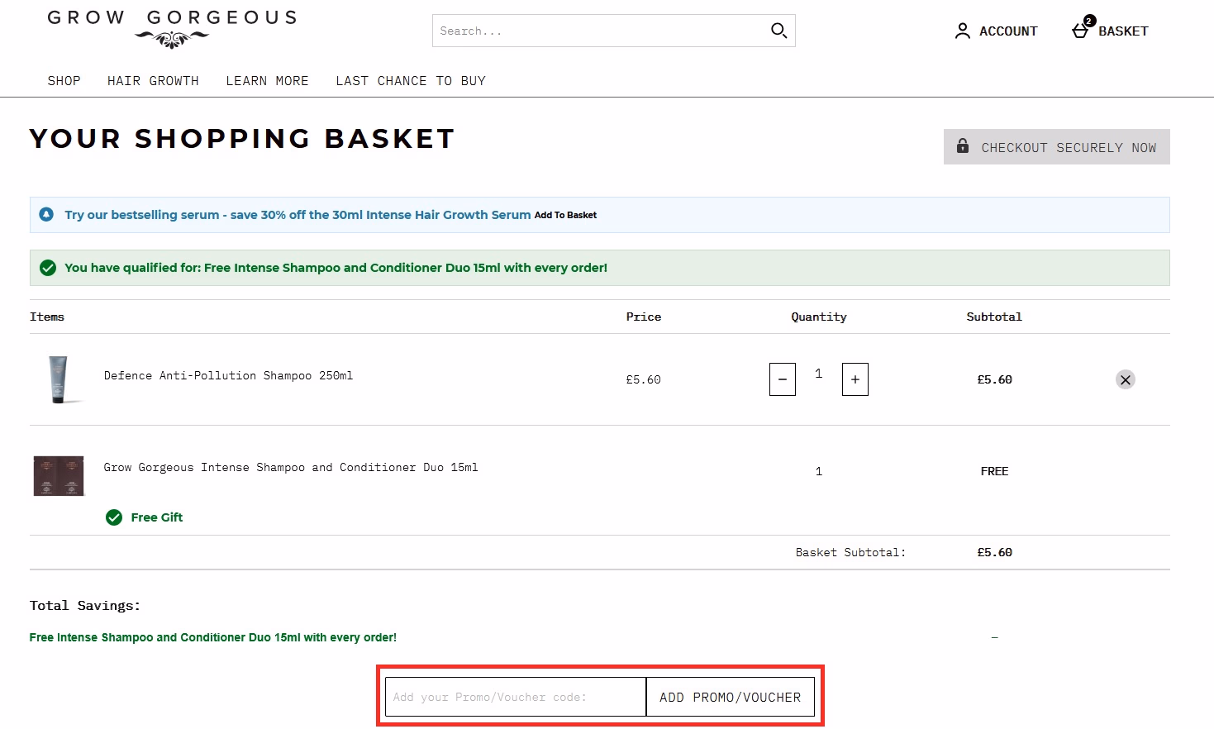Open Defence Anti-Pollution Shampoo 250ml product link

click(228, 375)
